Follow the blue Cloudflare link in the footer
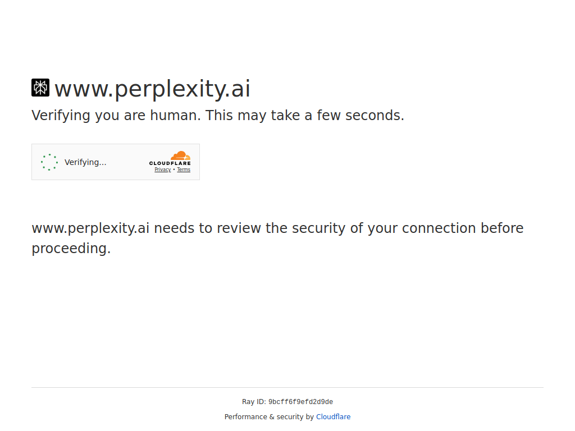Viewport: 575px width, 431px height. (x=333, y=417)
